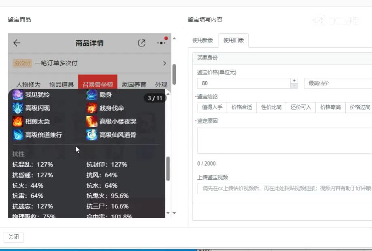Click the inner pet detail scrollbar thumb
372x251 pixels.
(x=168, y=168)
